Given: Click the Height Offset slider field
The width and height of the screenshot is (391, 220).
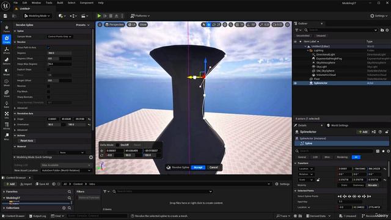Looking at the screenshot, I should click(59, 81).
